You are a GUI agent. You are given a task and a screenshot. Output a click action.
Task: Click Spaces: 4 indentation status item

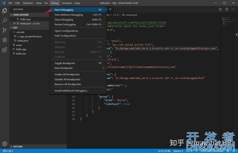click(178, 151)
